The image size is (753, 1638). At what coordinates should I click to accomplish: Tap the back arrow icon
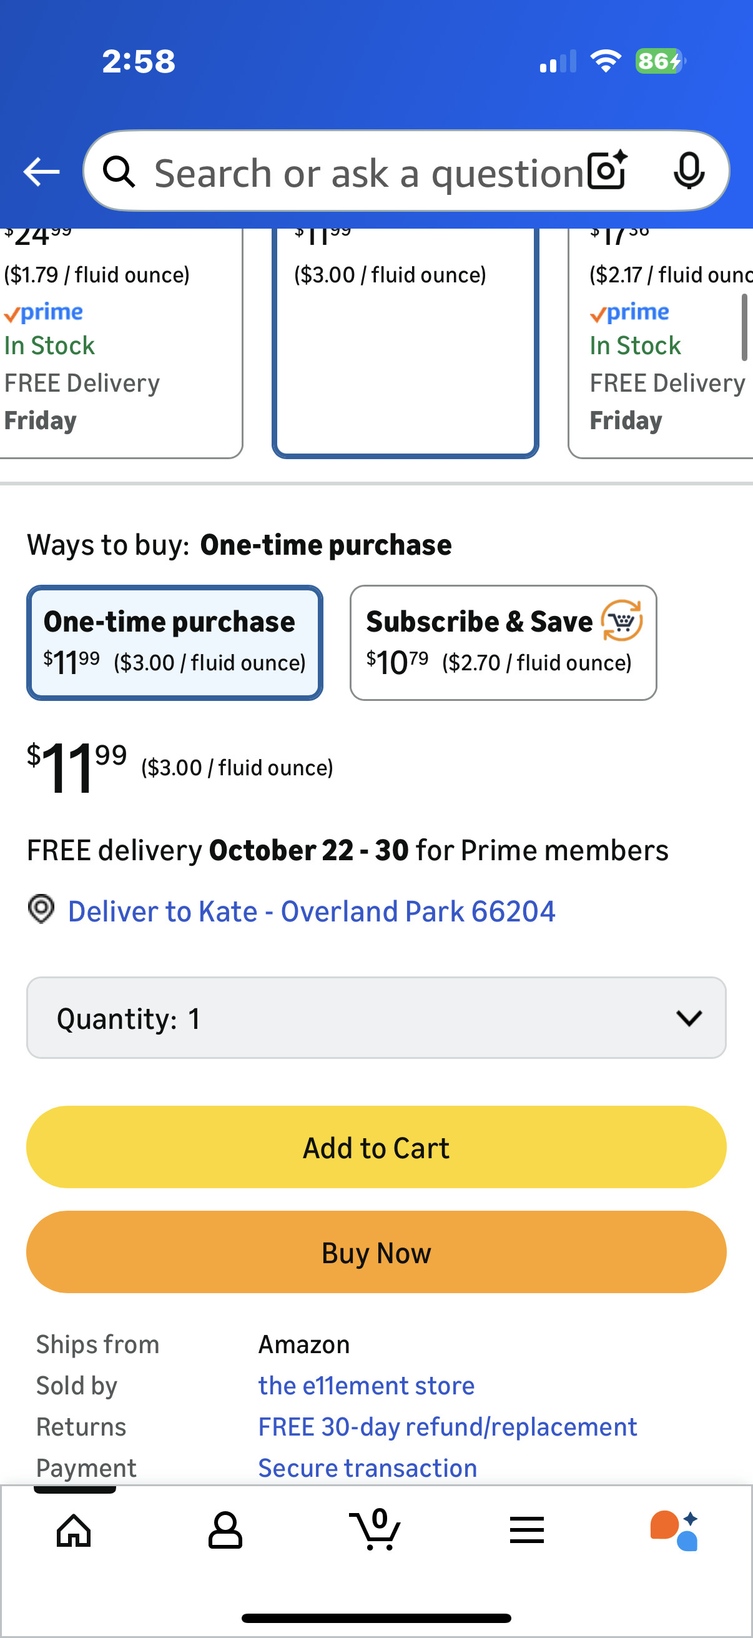coord(41,172)
